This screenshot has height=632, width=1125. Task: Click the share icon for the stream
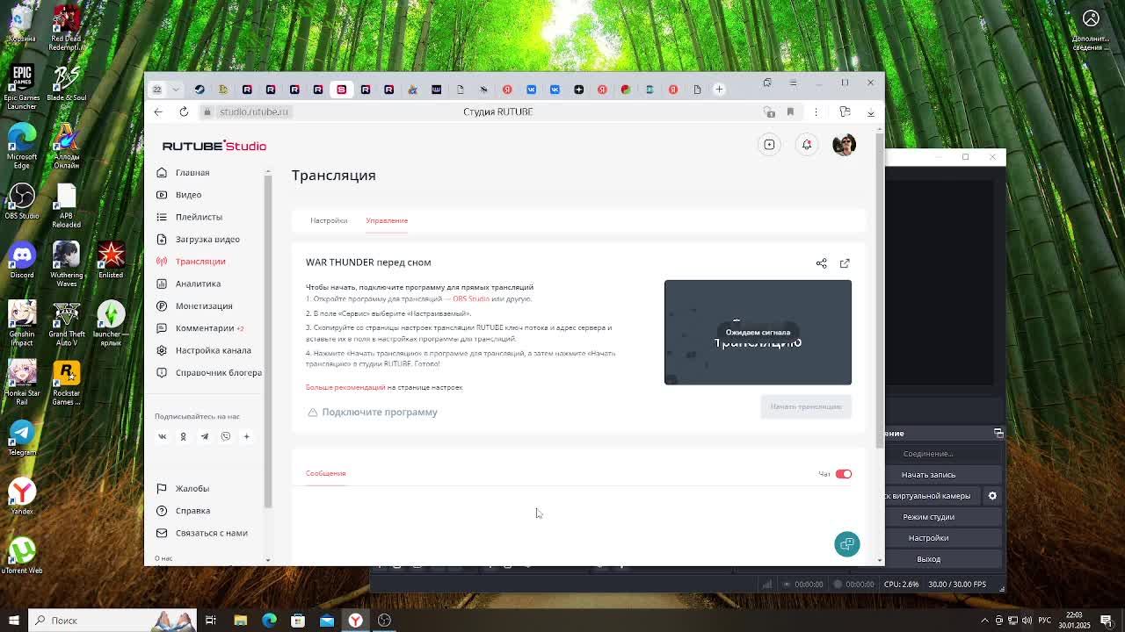tap(821, 263)
